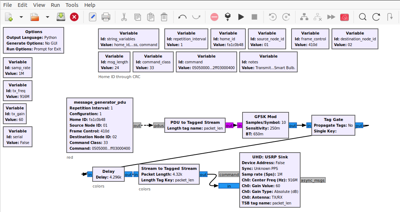400x212 pixels.
Task: Create a new flow graph
Action: coord(9,17)
